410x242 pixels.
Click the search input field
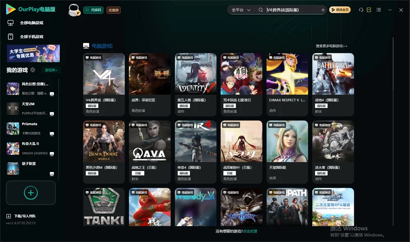294,10
